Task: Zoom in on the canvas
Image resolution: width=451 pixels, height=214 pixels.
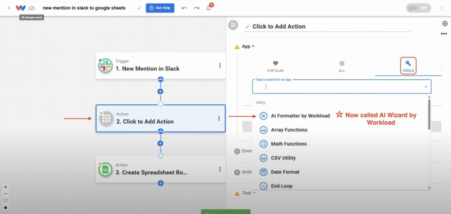Action: pos(5,187)
